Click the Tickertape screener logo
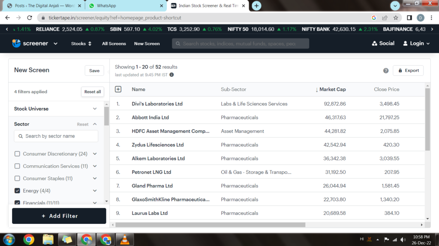439x246 pixels. point(17,44)
